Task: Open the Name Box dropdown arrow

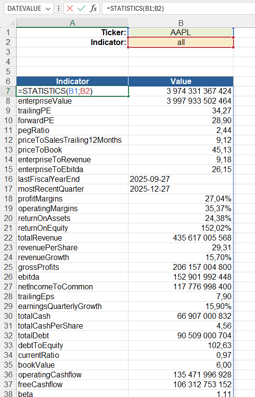Action: pyautogui.click(x=48, y=9)
